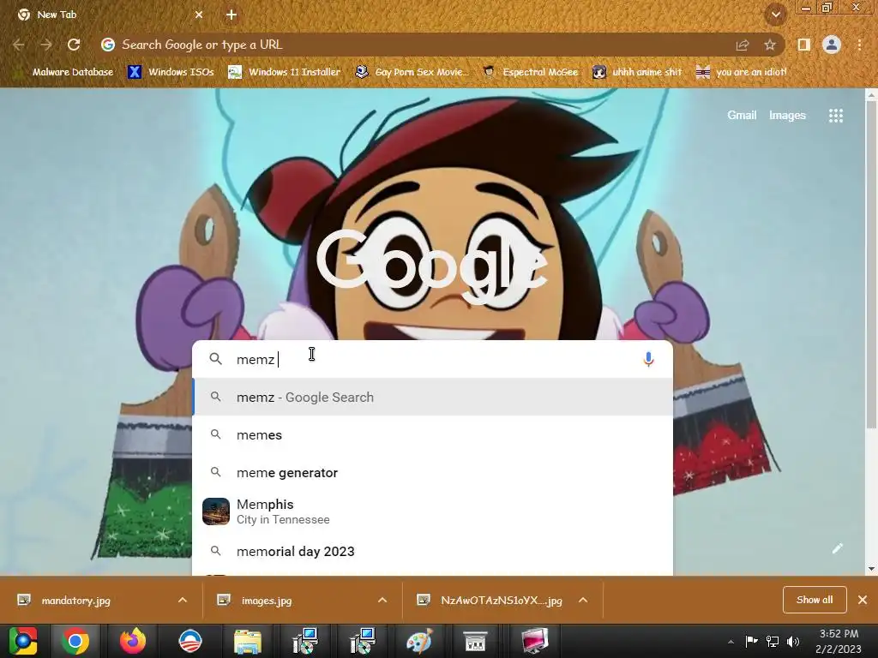Screen dimensions: 878x658
Task: Expand options for images.jpg download
Action: click(382, 601)
